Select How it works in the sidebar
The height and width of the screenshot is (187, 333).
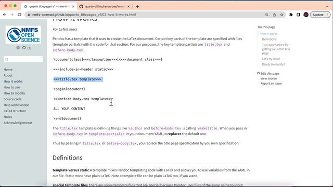coord(13,82)
